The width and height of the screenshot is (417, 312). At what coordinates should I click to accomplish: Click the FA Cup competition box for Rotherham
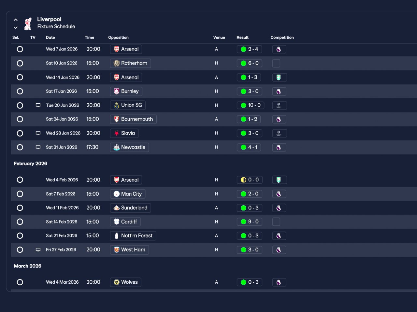tap(276, 63)
